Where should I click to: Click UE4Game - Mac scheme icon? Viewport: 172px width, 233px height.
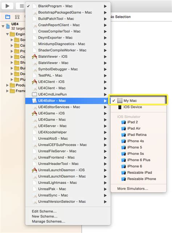(x=34, y=120)
